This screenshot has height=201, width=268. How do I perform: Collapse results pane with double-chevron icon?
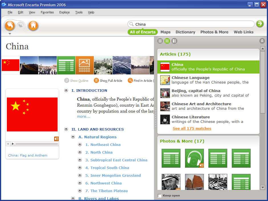(x=262, y=41)
